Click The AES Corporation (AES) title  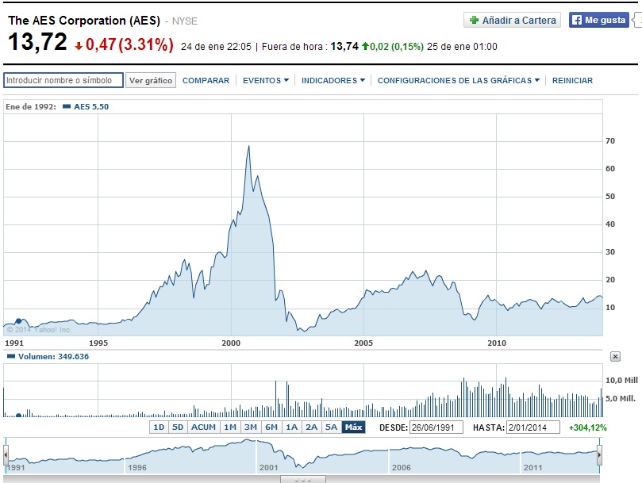[84, 21]
